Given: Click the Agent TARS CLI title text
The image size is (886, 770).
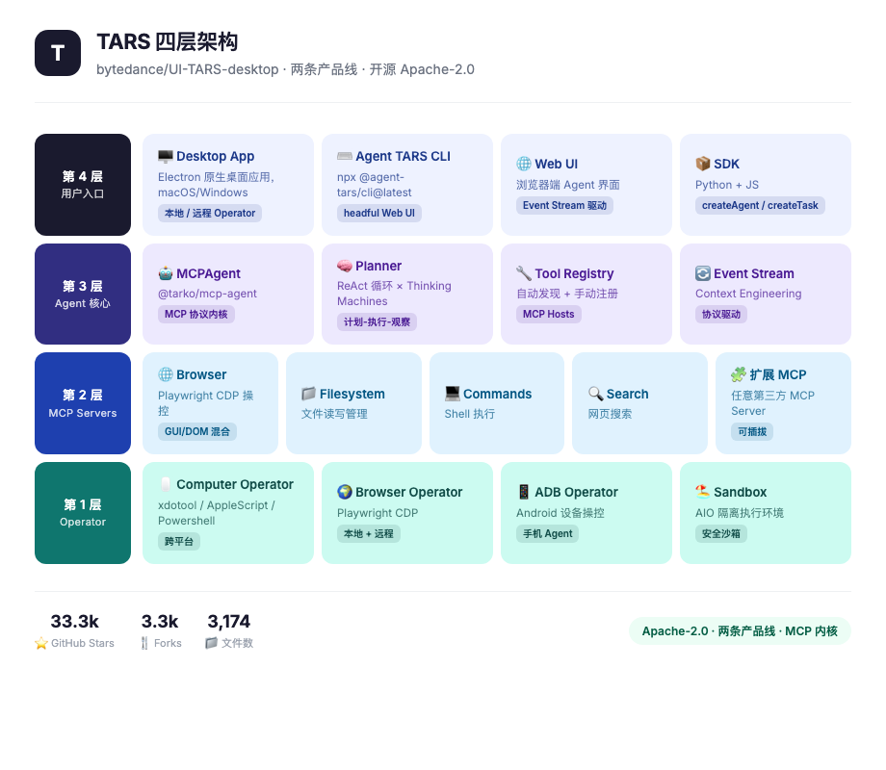Looking at the screenshot, I should [x=403, y=157].
